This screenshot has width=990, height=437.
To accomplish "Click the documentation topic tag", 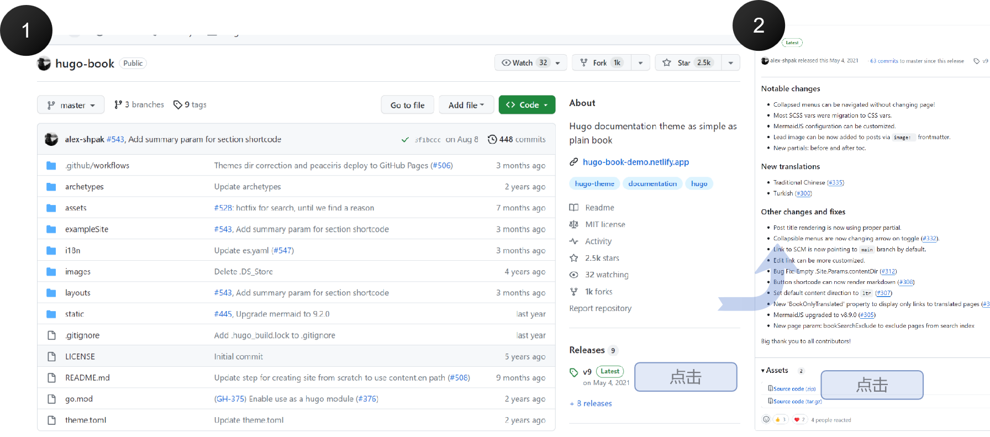I will [x=652, y=184].
